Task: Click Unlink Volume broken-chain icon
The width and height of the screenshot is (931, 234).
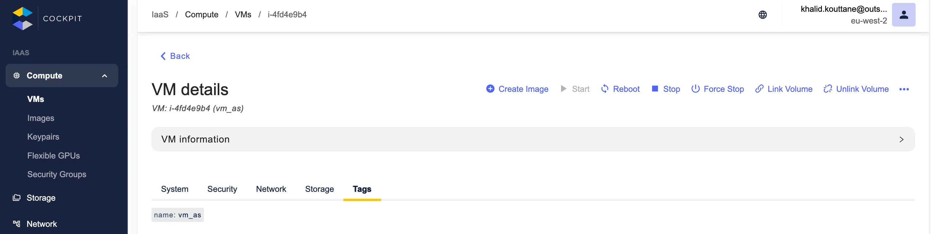Action: tap(827, 89)
